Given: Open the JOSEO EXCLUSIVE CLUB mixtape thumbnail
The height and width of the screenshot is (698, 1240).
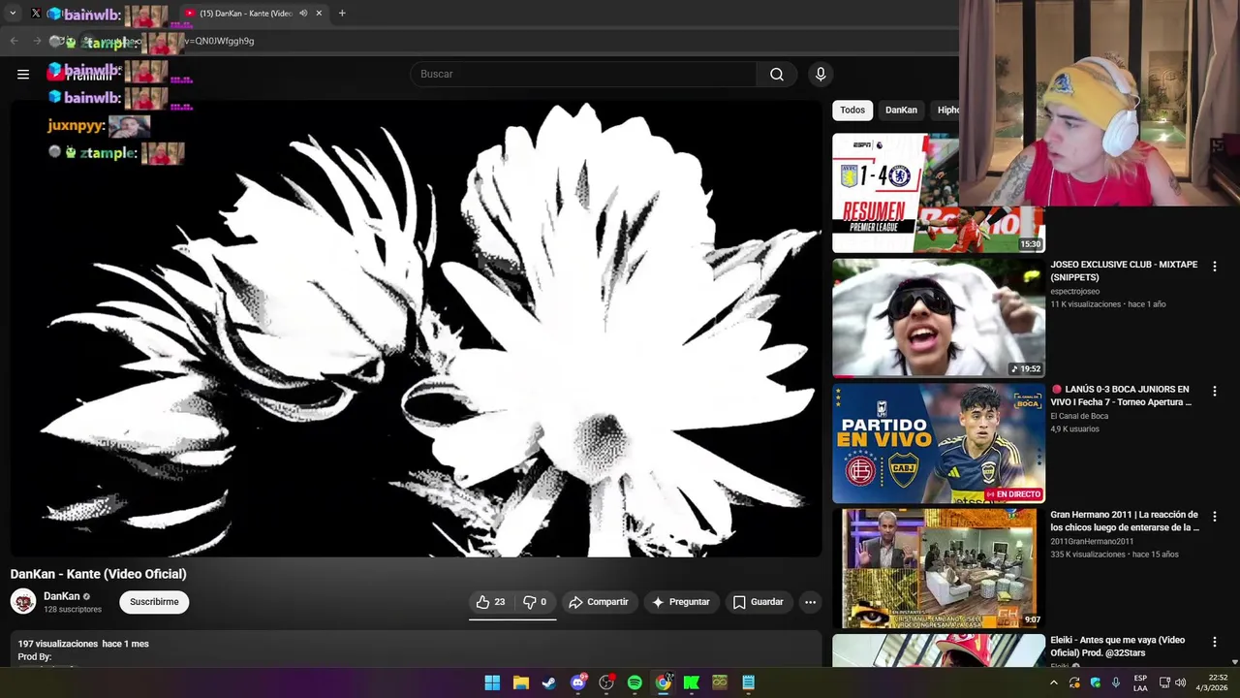Looking at the screenshot, I should tap(939, 318).
